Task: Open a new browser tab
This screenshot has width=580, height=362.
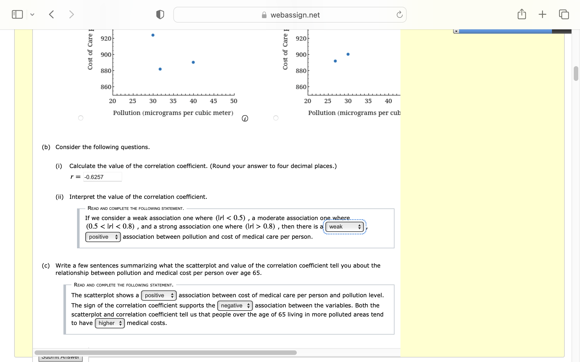Action: click(542, 14)
